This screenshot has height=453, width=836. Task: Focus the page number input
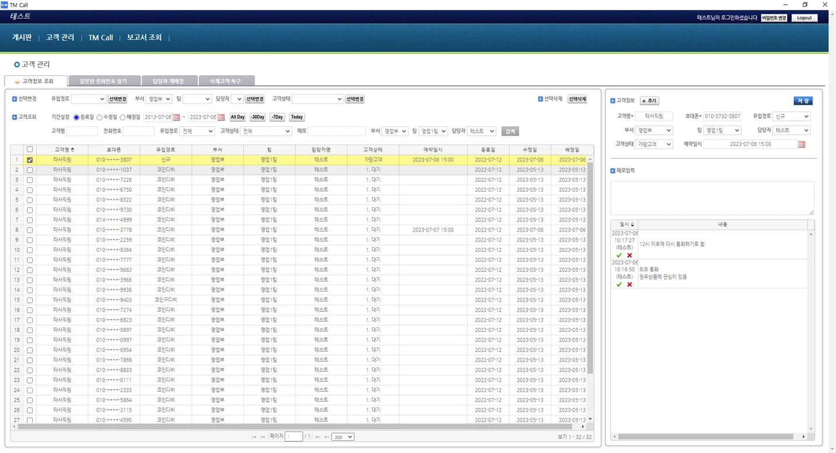(293, 437)
